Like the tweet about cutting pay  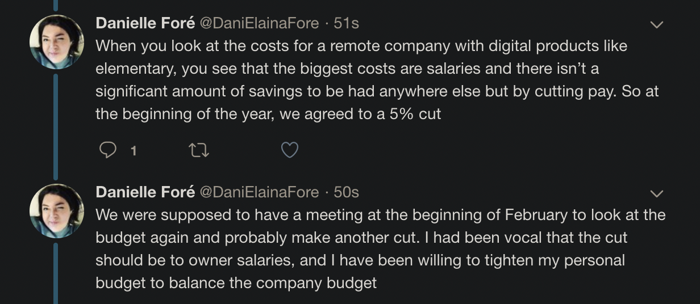tap(290, 150)
